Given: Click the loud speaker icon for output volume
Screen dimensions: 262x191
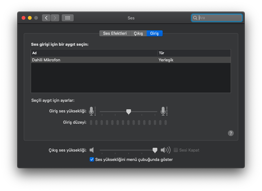Looking at the screenshot, I should coord(165,150).
